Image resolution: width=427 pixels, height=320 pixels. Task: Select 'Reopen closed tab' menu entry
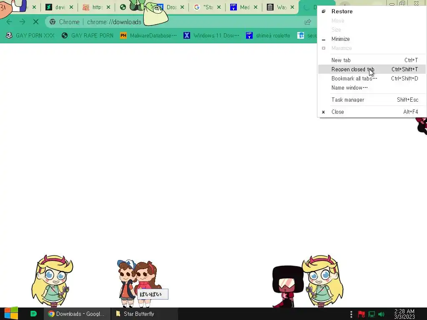point(372,70)
